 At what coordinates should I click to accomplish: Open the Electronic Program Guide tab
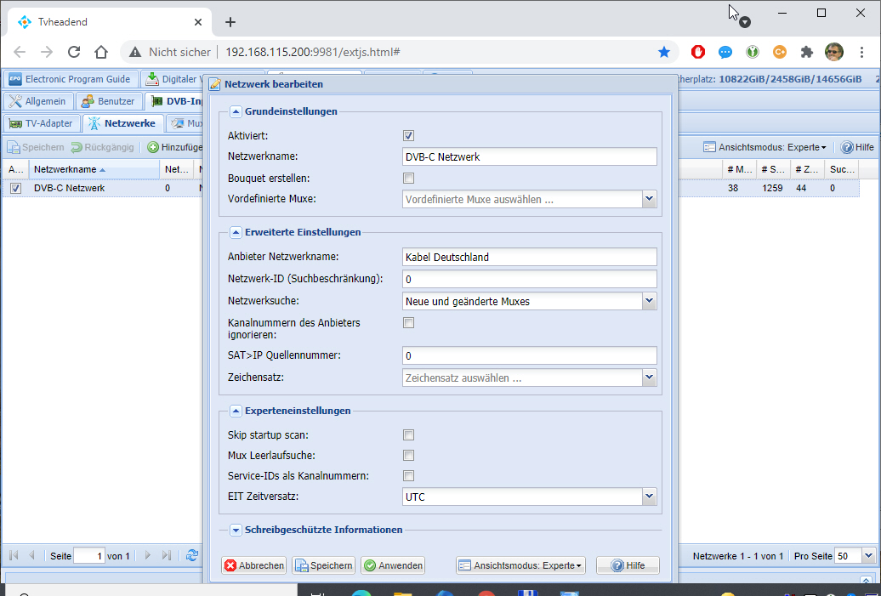click(71, 79)
